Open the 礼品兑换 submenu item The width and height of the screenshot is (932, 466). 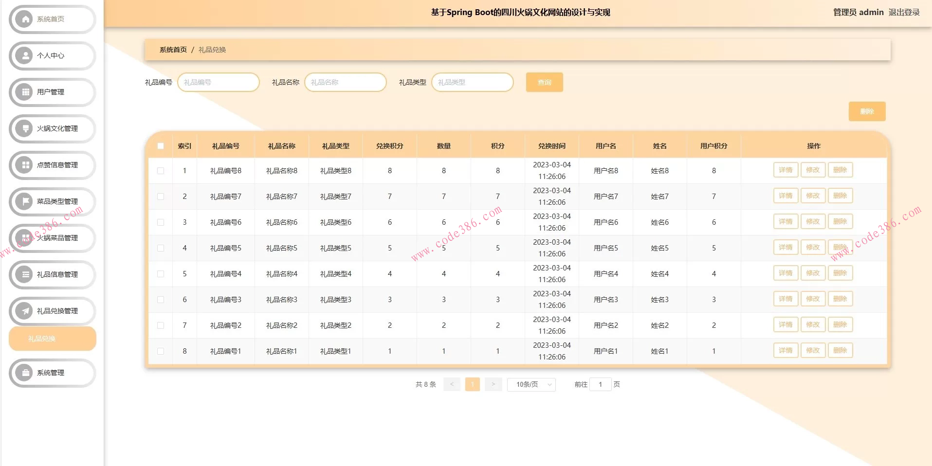(x=52, y=339)
